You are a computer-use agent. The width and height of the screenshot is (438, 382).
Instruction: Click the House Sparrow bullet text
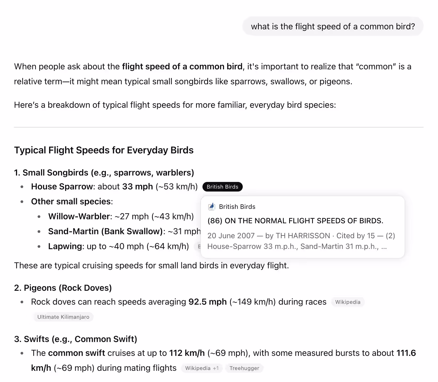point(114,186)
